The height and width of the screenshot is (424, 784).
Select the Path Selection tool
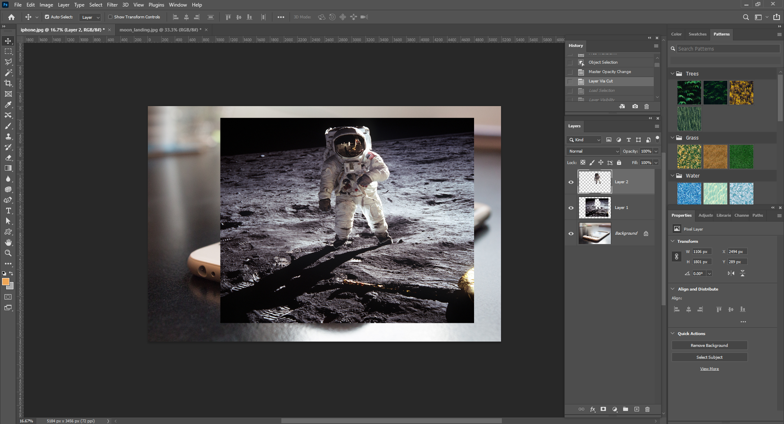click(x=8, y=221)
